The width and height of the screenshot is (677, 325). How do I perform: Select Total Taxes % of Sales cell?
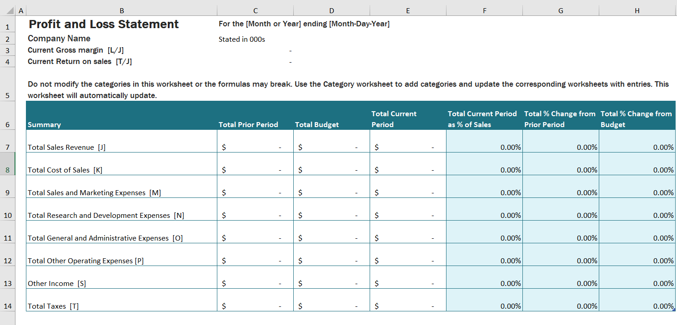(485, 300)
